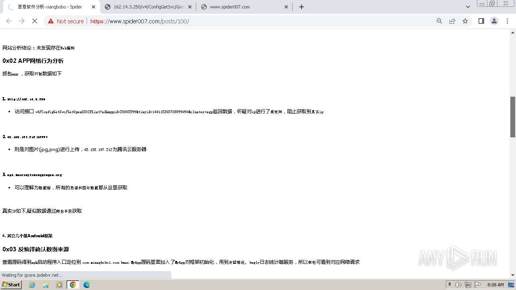Open the Windows Start menu
Image resolution: width=516 pixels, height=290 pixels.
(11, 284)
